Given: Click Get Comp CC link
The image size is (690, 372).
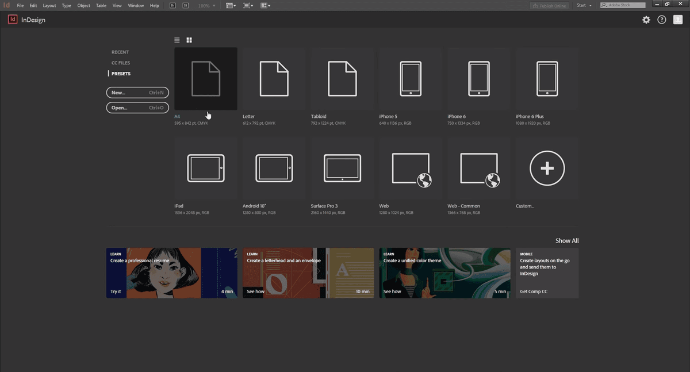Looking at the screenshot, I should 534,292.
